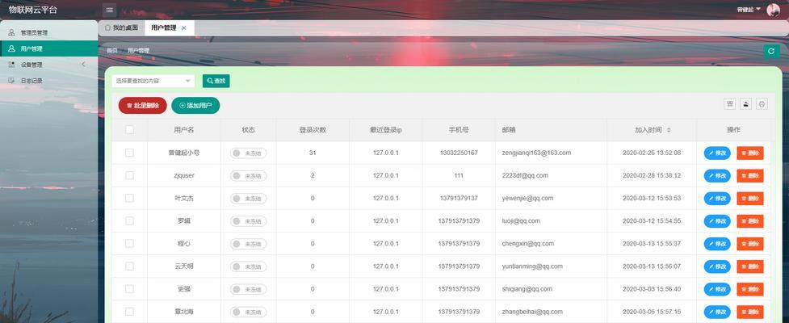Click the red 批量删除 button

(x=143, y=106)
